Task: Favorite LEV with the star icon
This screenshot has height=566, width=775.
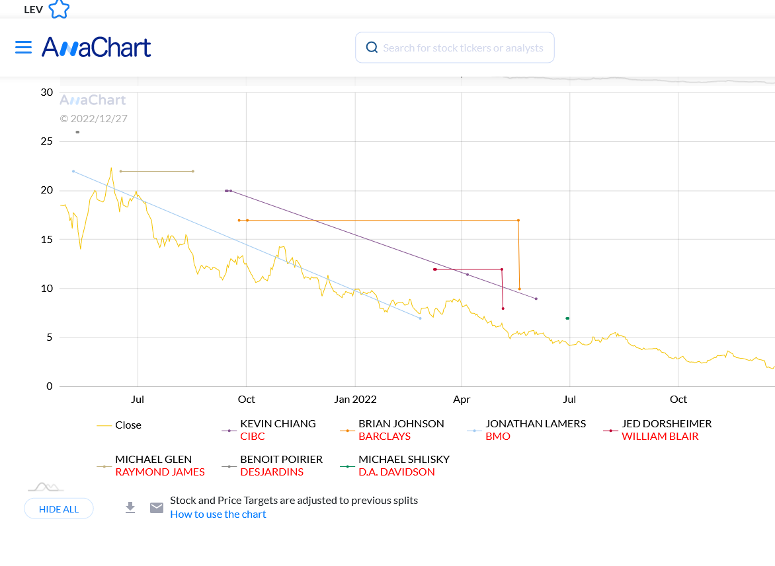Action: 60,9
